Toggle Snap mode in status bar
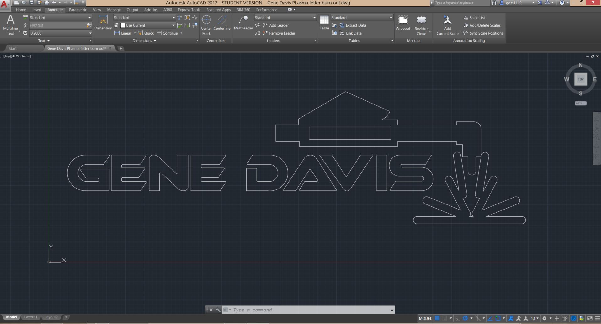Screen dimensions: 601x324 (444, 318)
